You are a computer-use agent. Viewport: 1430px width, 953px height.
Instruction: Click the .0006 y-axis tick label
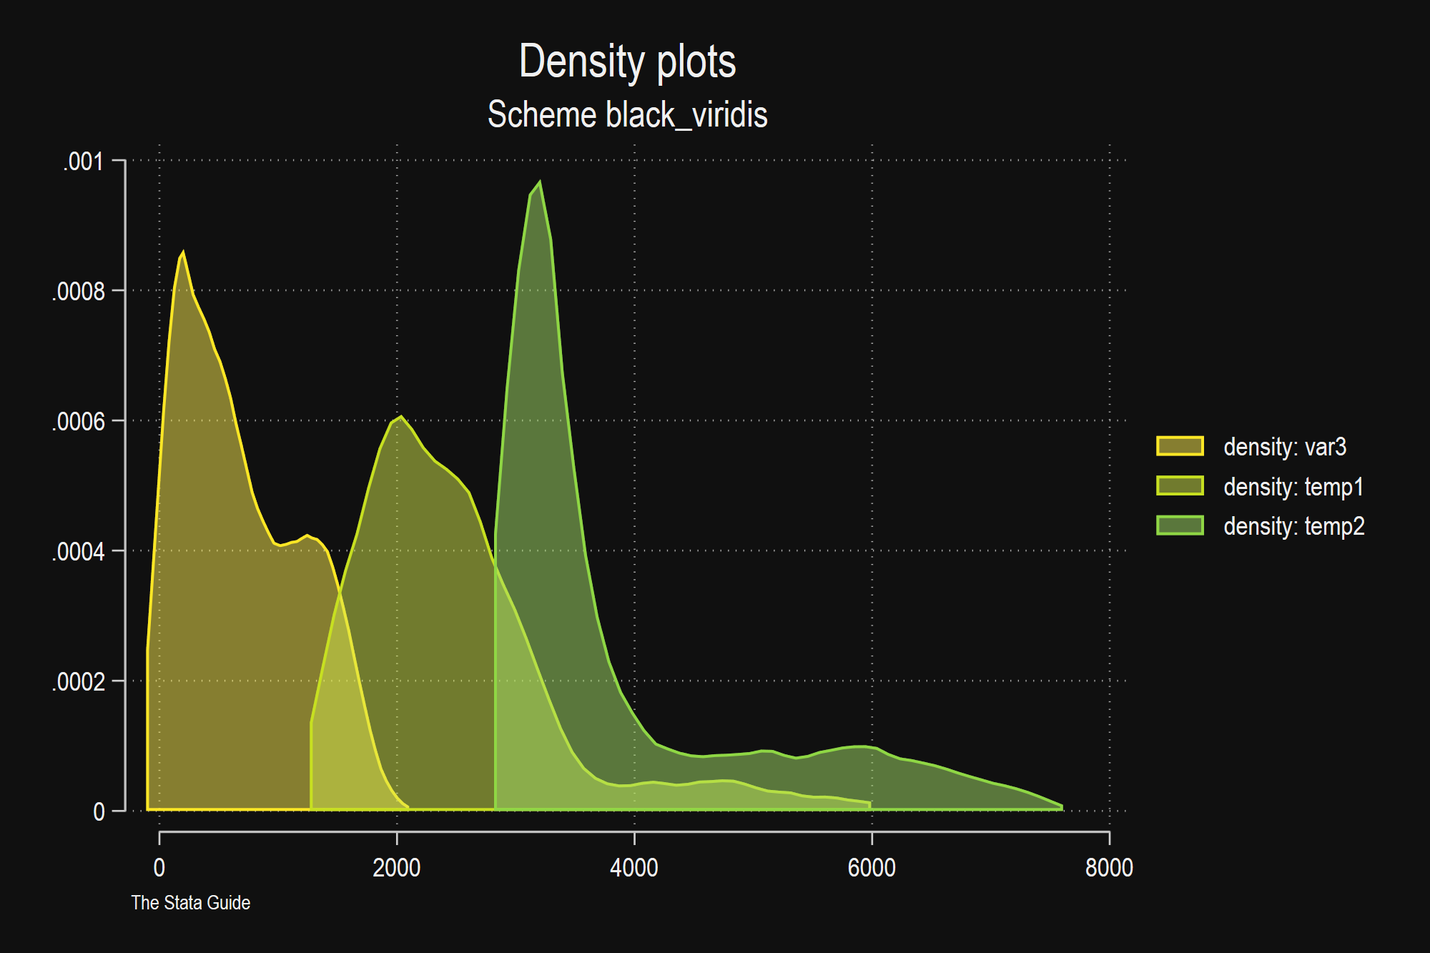coord(79,422)
